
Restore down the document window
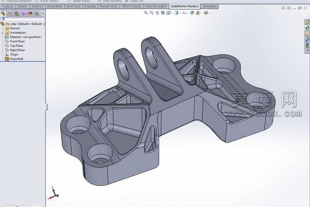pos(300,8)
